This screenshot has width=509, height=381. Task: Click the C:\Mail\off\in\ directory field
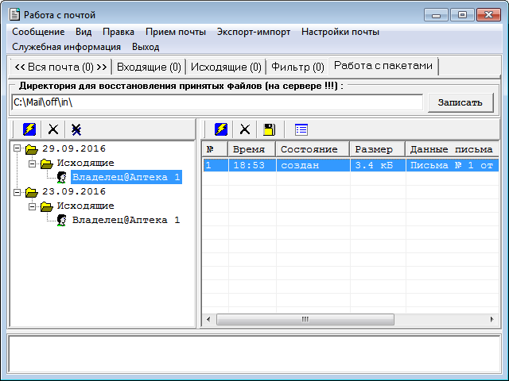click(217, 102)
